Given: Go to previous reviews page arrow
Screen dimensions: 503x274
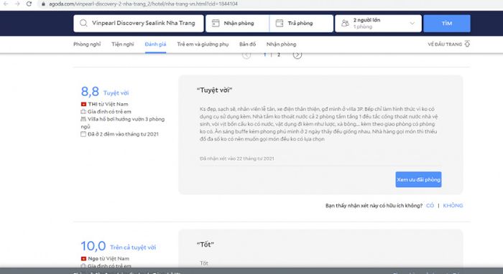Looking at the screenshot, I should [x=246, y=55].
